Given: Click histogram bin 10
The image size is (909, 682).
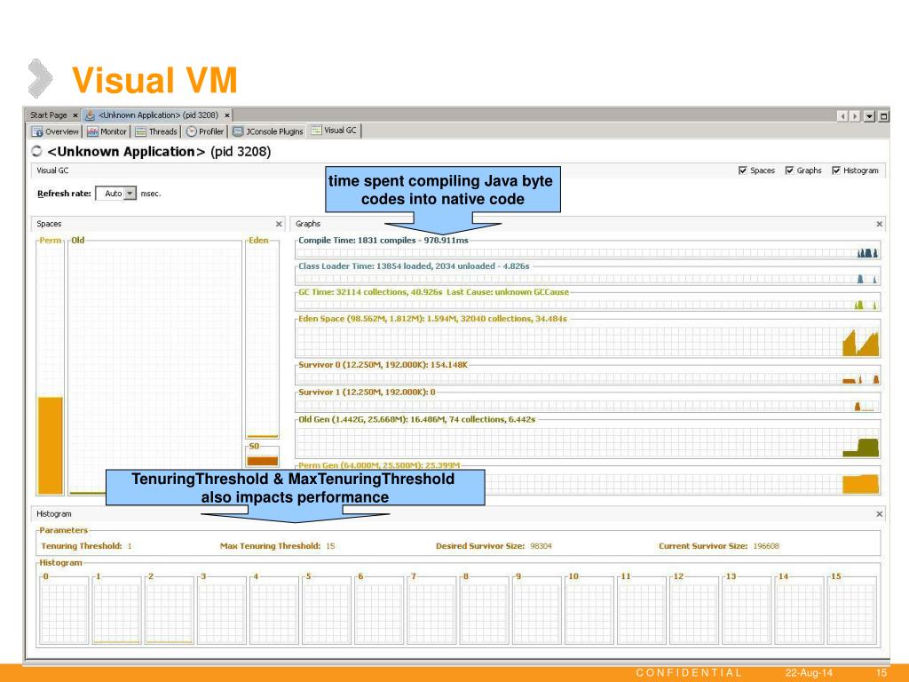Looking at the screenshot, I should point(589,610).
